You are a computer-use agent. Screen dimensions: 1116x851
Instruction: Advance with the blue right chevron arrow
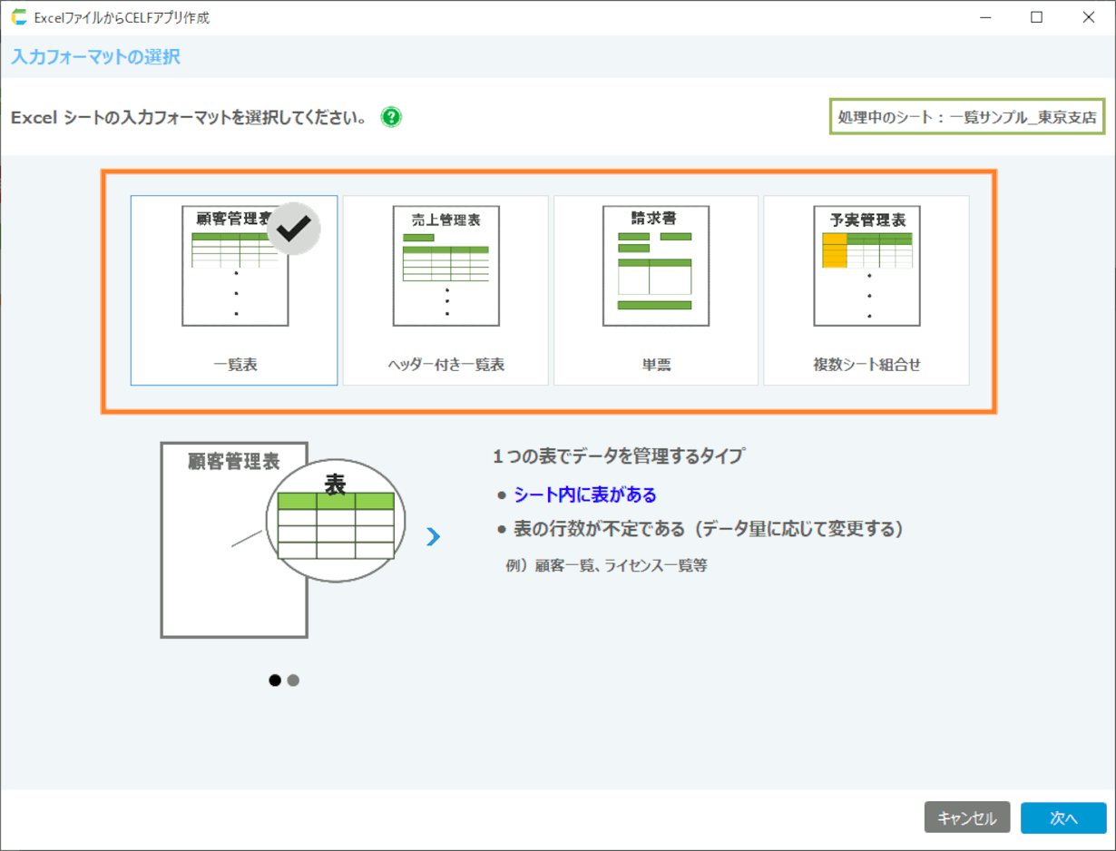pyautogui.click(x=433, y=537)
